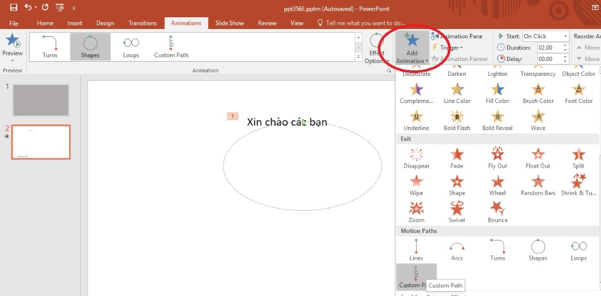Switch to the Design tab
601x296 pixels.
point(105,23)
